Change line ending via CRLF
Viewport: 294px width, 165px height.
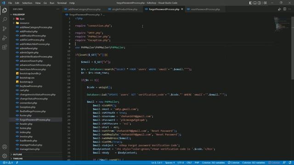click(189, 163)
